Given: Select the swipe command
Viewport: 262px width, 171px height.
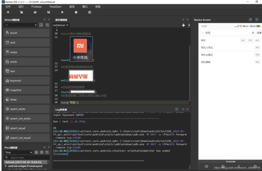Looking at the screenshot, I should 27,52.
